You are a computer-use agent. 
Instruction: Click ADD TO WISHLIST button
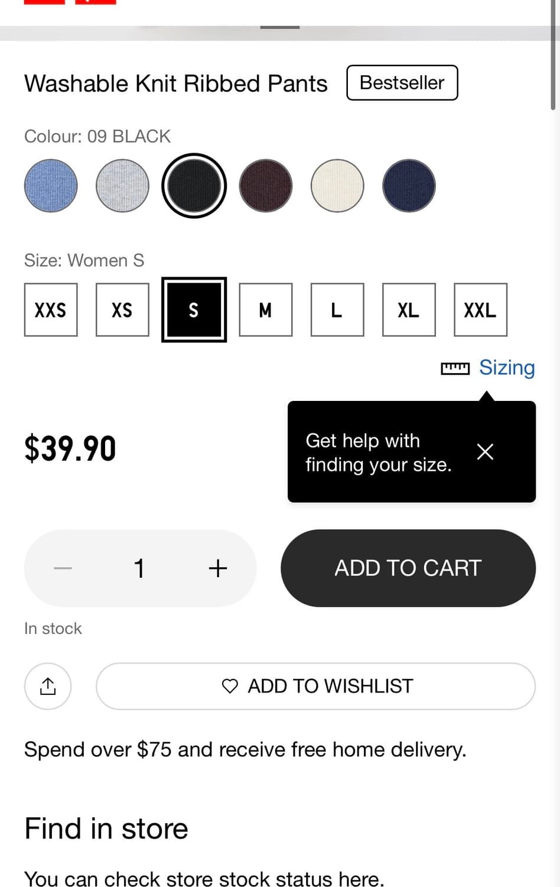(315, 686)
